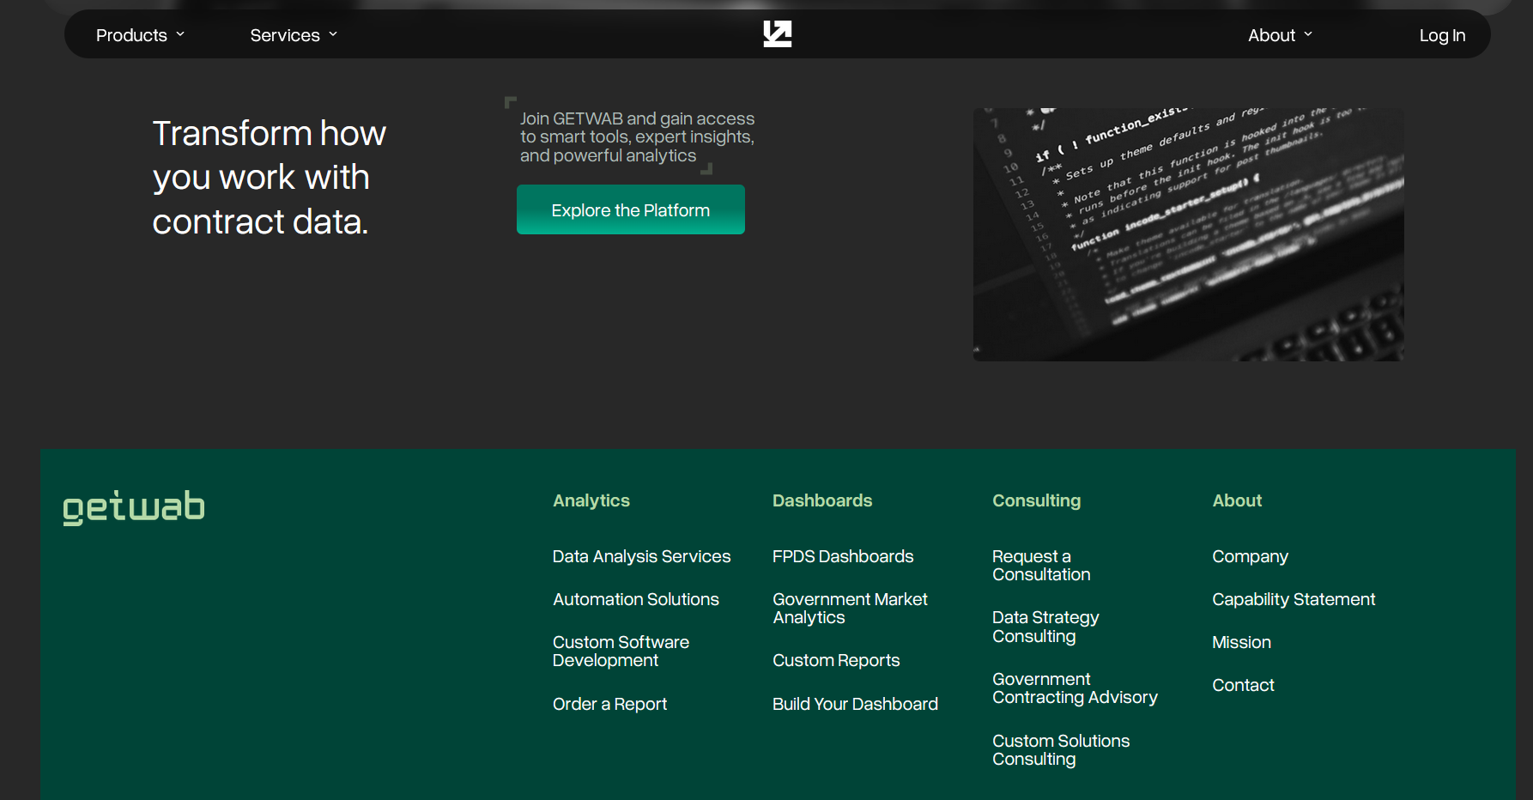
Task: Expand the About dropdown in navbar
Action: (1280, 35)
